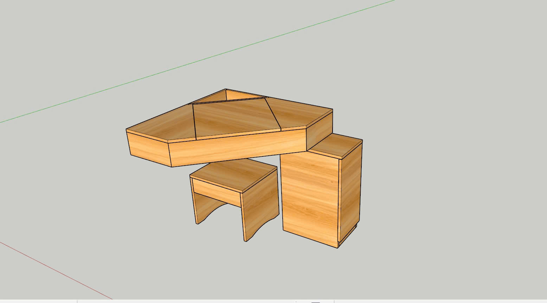Select the stool's right side leg panel
Screen dimensions: 547x303
[x=260, y=207]
